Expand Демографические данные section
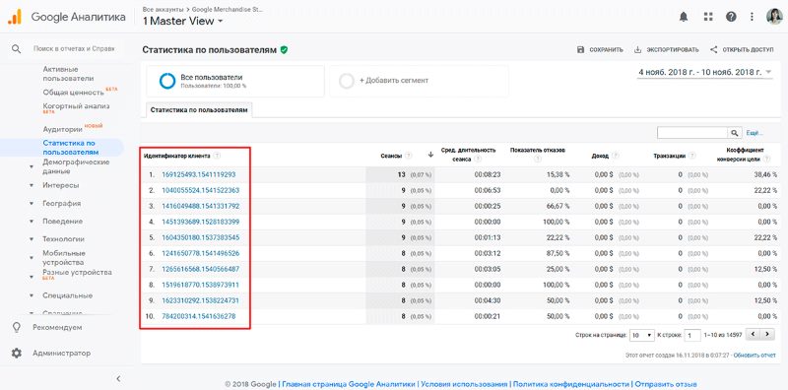 [x=32, y=166]
